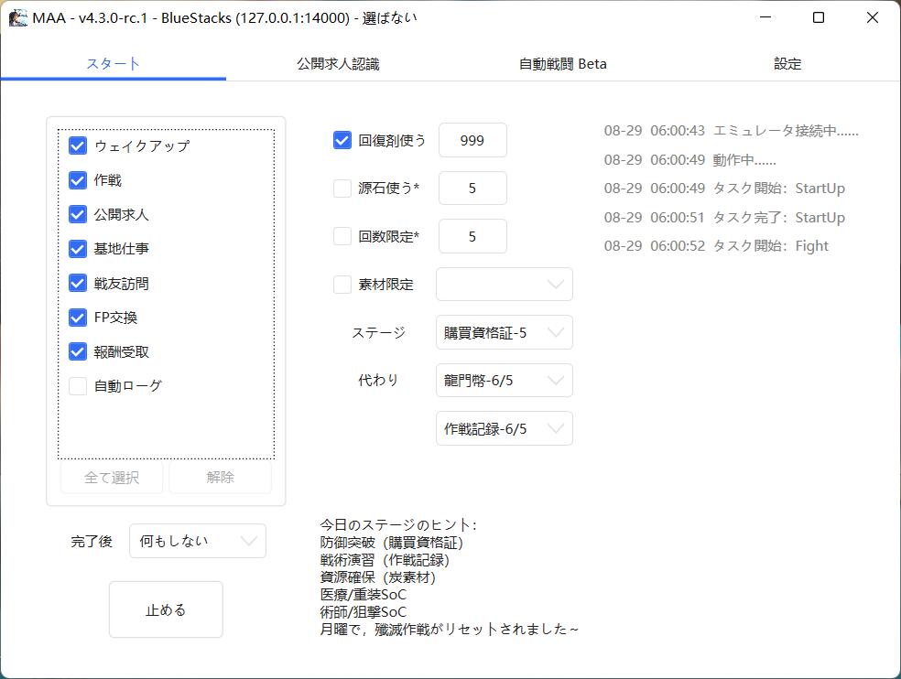Open the 代わり dropdown showing 龍門幣-6/5
Viewport: 901px width, 679px height.
[504, 381]
